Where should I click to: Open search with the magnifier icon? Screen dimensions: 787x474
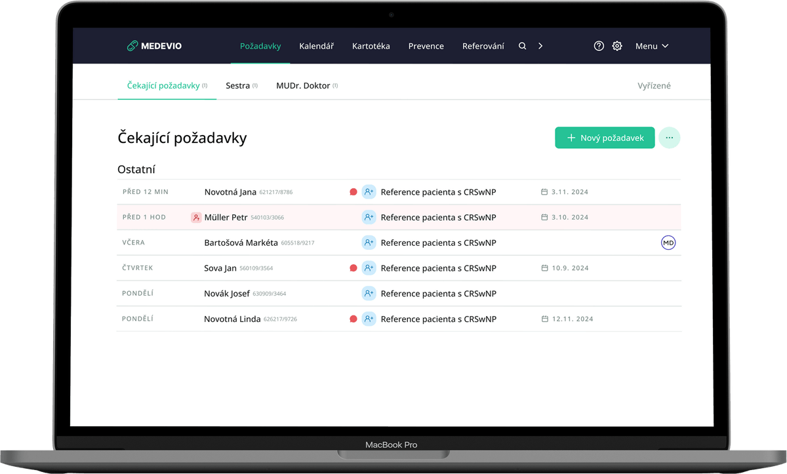523,46
